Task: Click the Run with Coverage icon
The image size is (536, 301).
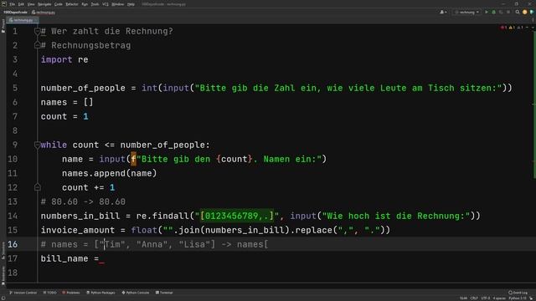Action: point(501,13)
